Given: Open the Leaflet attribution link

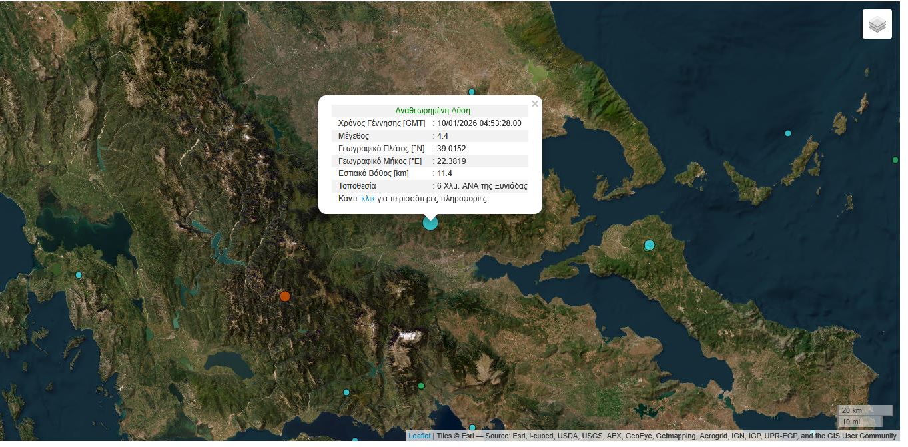Looking at the screenshot, I should (x=419, y=436).
